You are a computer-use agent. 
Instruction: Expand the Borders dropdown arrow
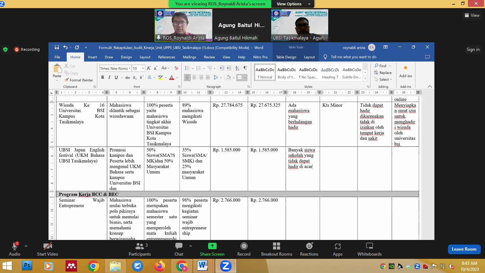pyautogui.click(x=245, y=77)
